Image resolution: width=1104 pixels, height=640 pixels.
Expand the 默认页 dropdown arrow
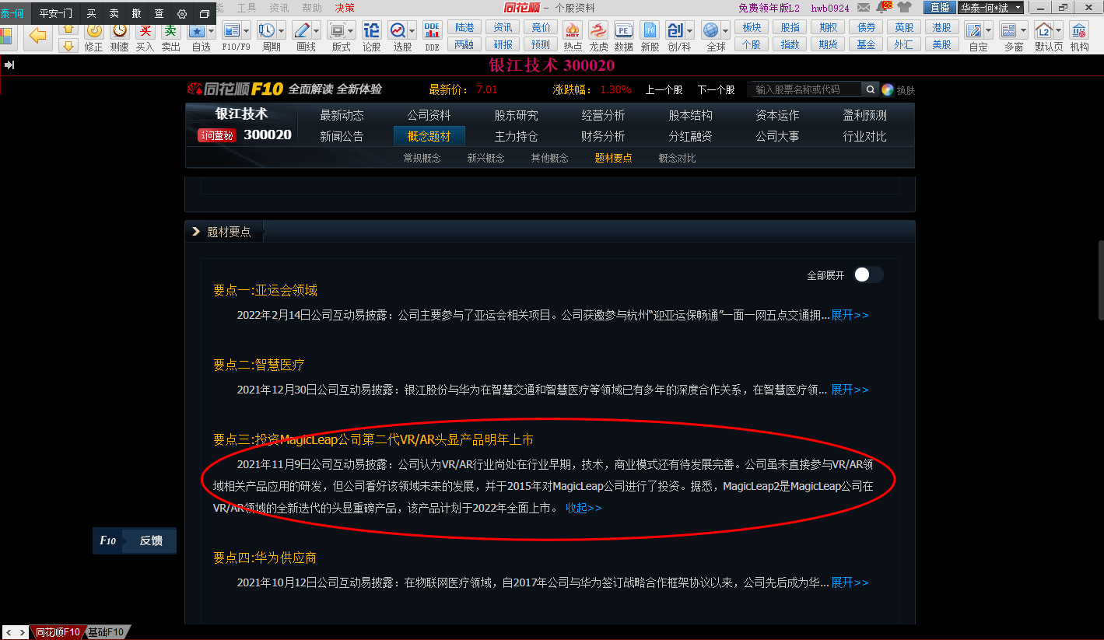pos(1058,32)
